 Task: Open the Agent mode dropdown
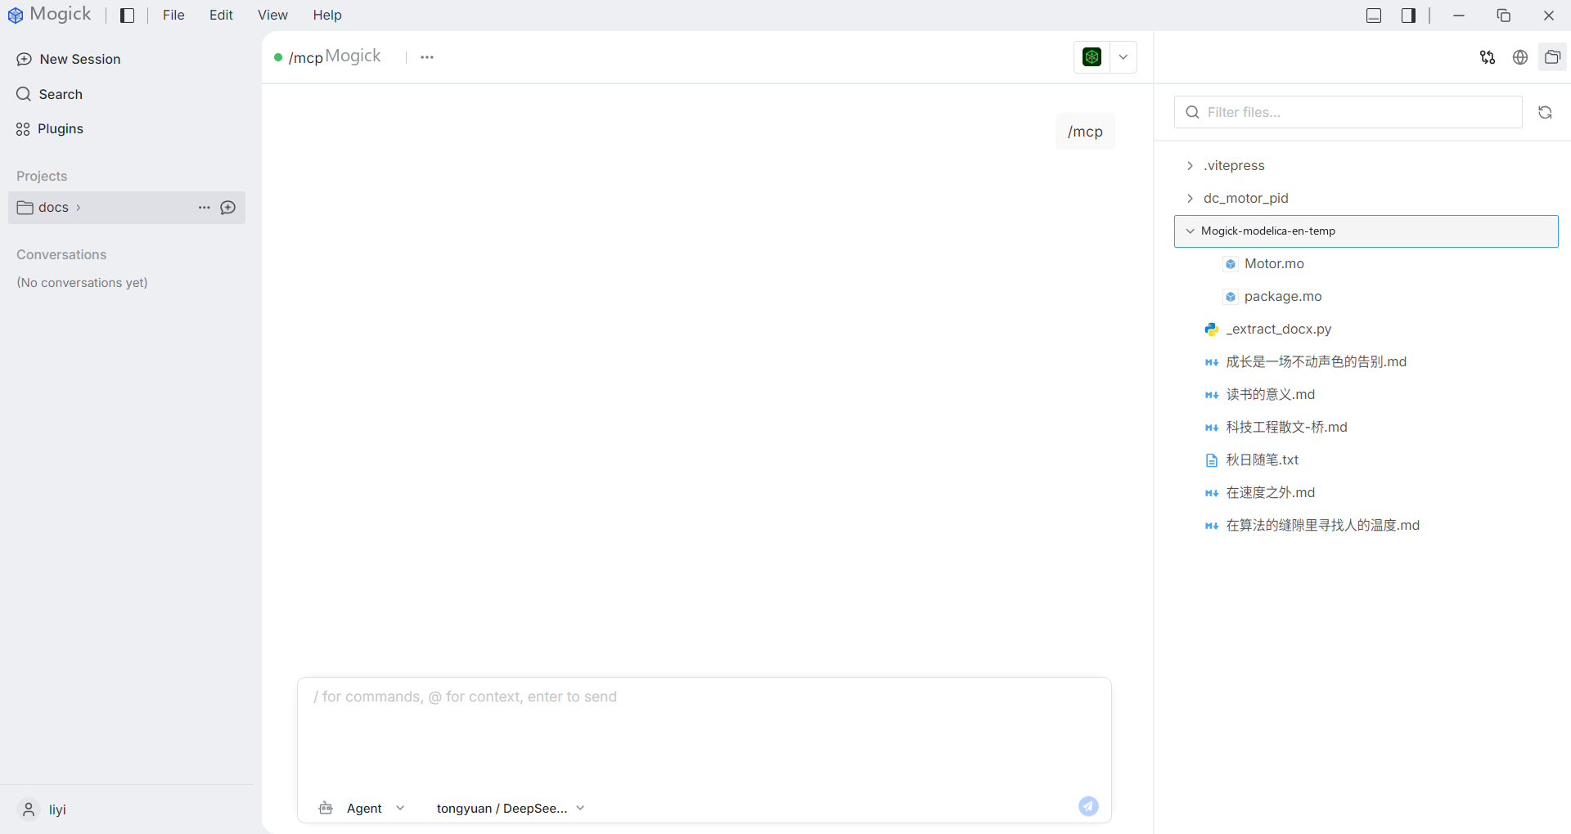click(x=362, y=808)
